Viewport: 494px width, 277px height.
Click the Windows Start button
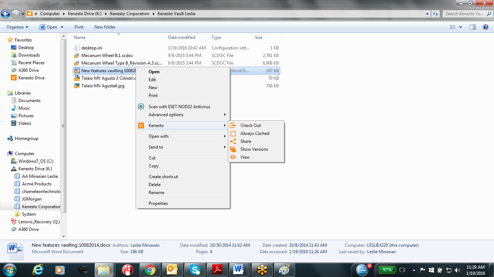click(x=9, y=270)
